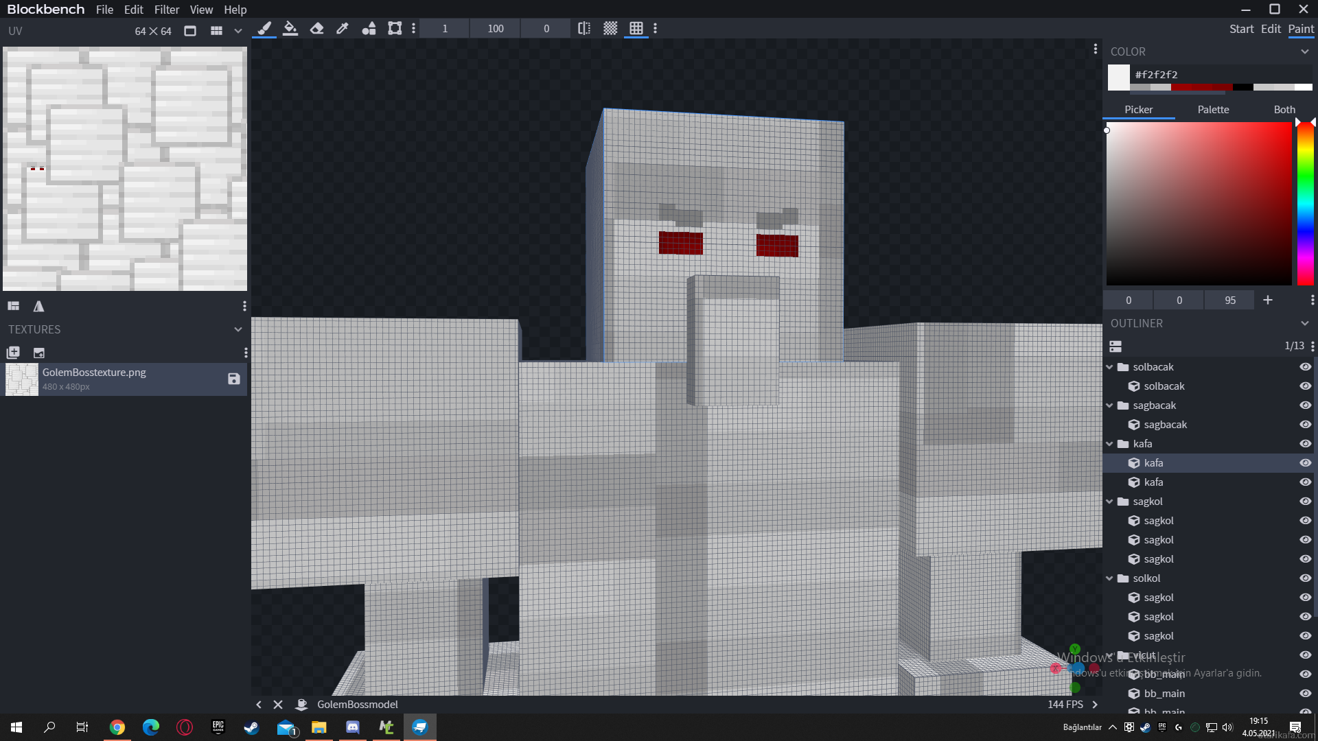Click create blank texture icon
This screenshot has height=741, width=1318.
(39, 353)
